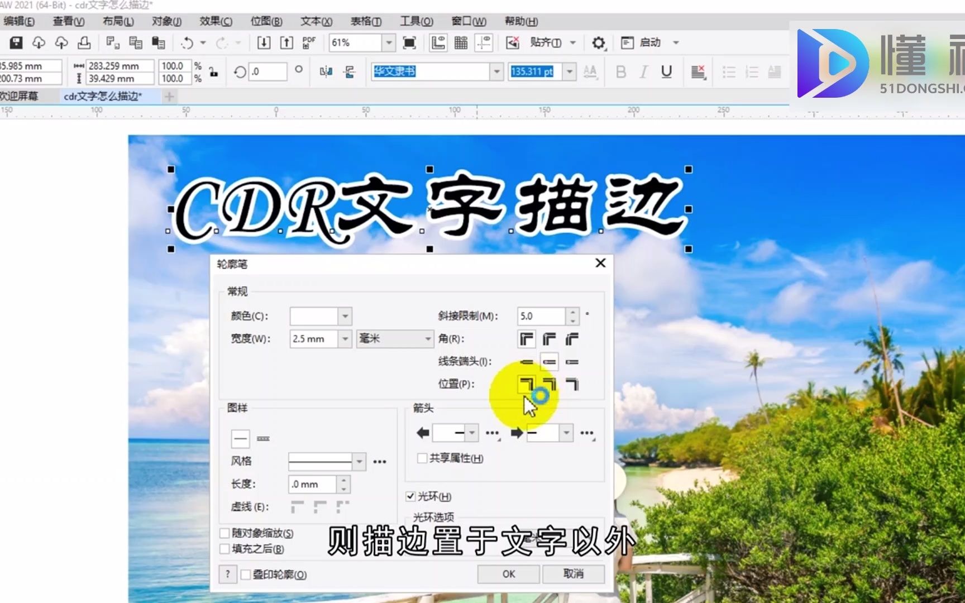
Task: Open the Print icon on the toolbar
Action: [84, 42]
